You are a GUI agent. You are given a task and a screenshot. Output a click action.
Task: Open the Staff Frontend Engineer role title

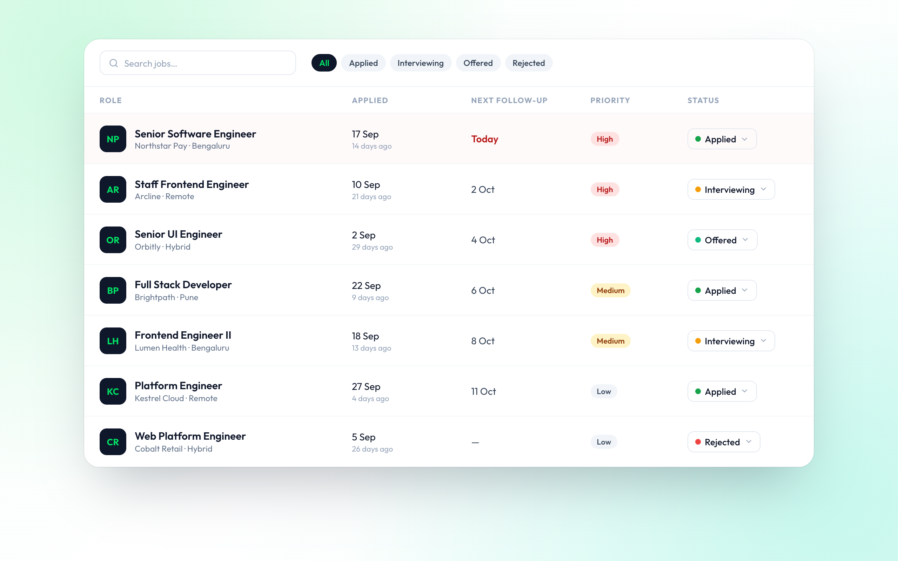pyautogui.click(x=192, y=184)
